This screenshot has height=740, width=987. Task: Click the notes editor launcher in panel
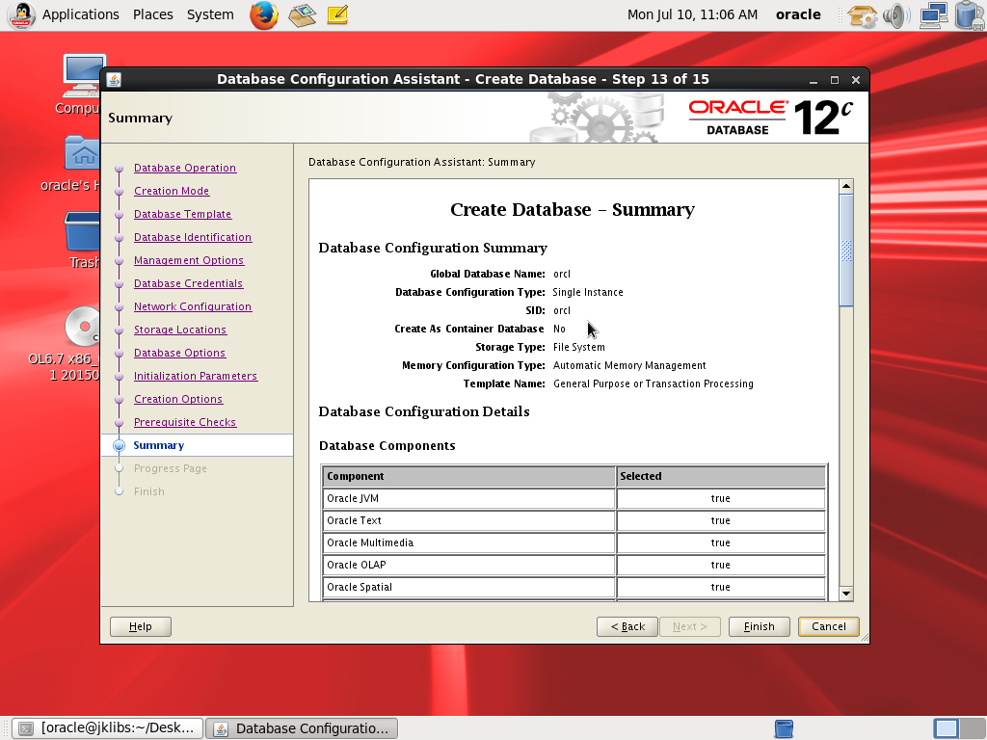click(x=336, y=14)
